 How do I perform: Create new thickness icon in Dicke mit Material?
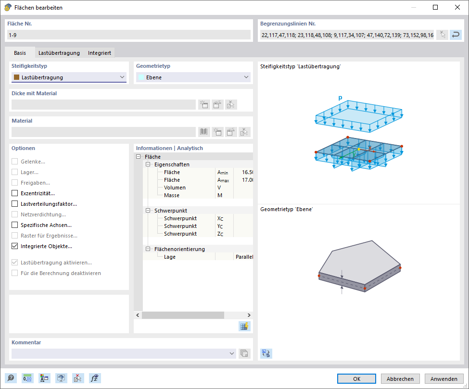pos(204,105)
